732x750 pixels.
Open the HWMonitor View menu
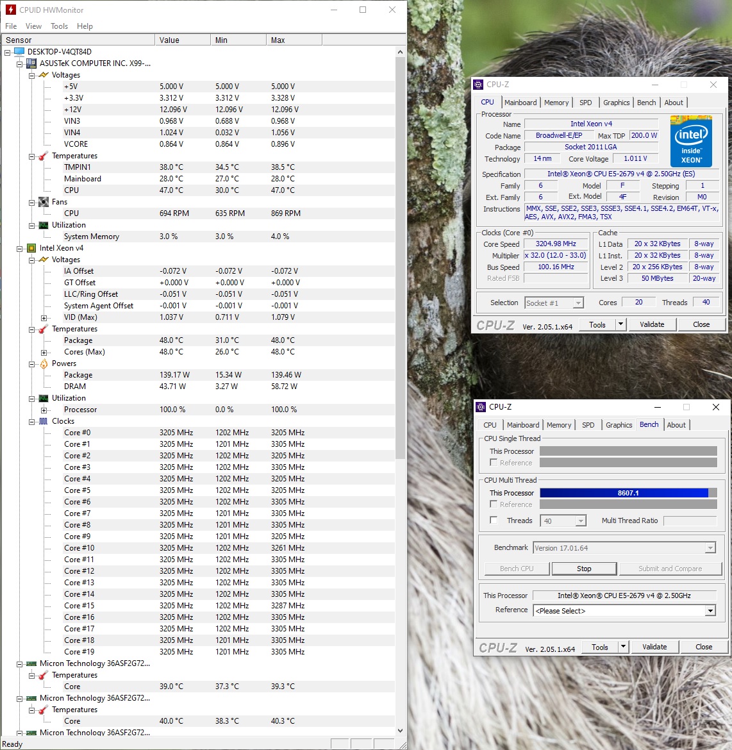coord(33,26)
